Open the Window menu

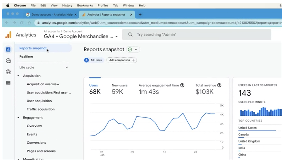(129, 6)
